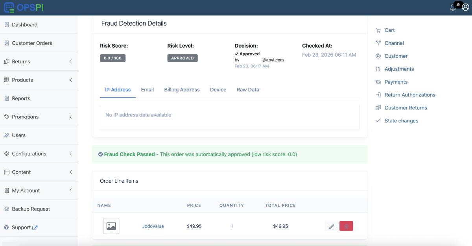The image size is (472, 246).
Task: Click the Returns sidebar icon
Action: coord(7,61)
